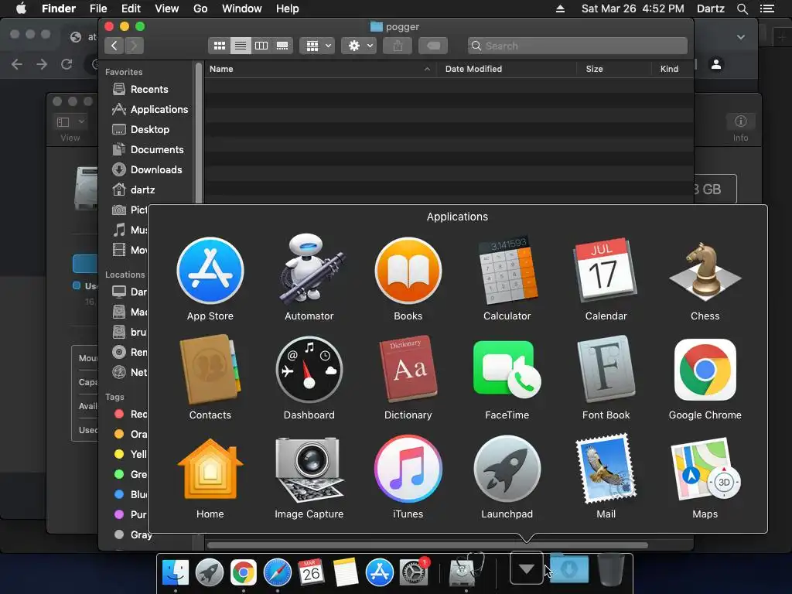The image size is (792, 594).
Task: Open Notification Center in menu bar
Action: (x=767, y=9)
